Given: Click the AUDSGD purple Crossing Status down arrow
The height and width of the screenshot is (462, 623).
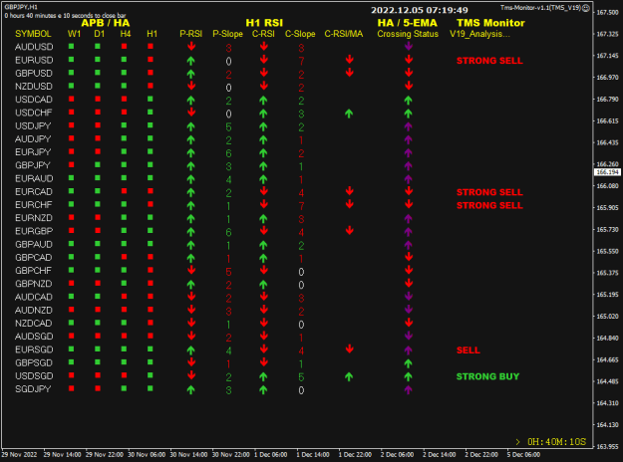Looking at the screenshot, I should point(409,336).
